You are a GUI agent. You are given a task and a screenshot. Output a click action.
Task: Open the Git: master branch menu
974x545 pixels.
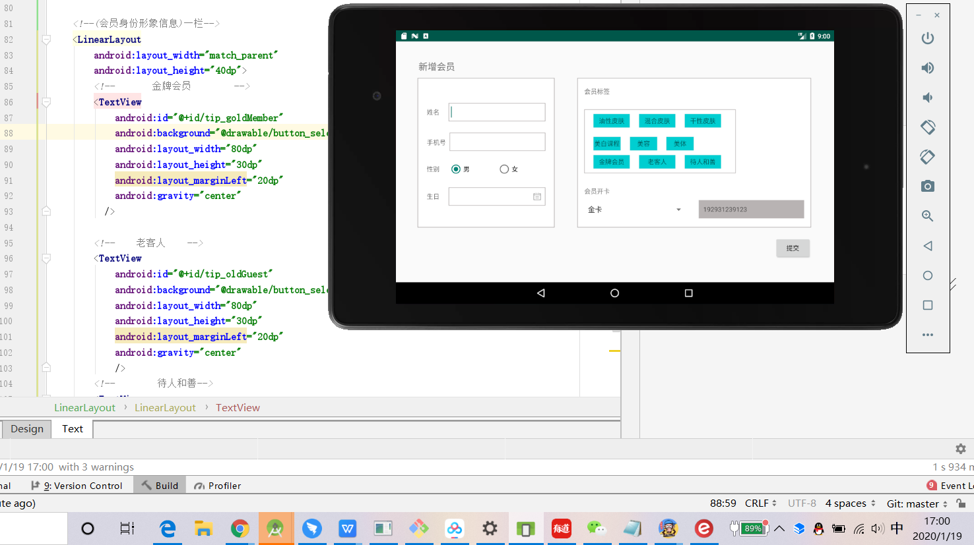coord(917,503)
